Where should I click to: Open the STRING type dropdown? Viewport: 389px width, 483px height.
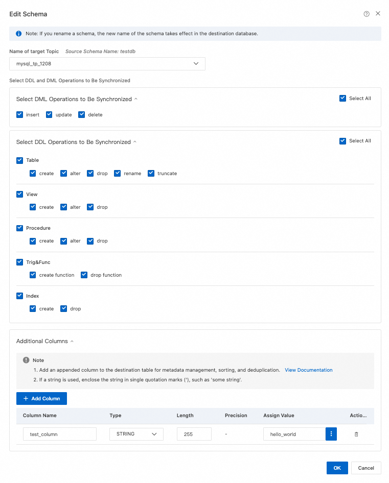click(x=136, y=434)
